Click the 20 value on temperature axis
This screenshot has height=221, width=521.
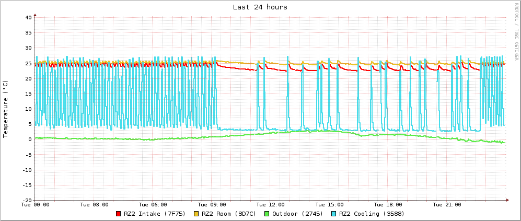point(29,78)
